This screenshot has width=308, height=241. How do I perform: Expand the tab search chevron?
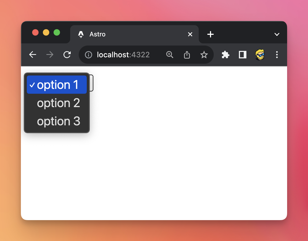click(x=277, y=34)
